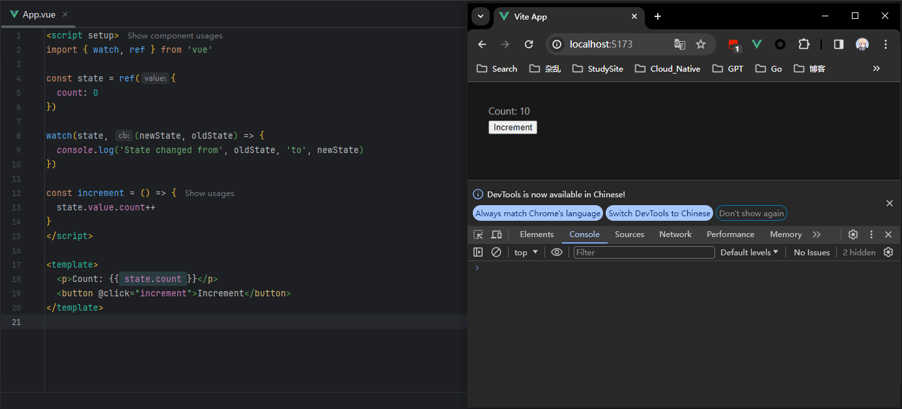This screenshot has height=409, width=902.
Task: Open the StudySite bookmarks folder
Action: point(598,68)
